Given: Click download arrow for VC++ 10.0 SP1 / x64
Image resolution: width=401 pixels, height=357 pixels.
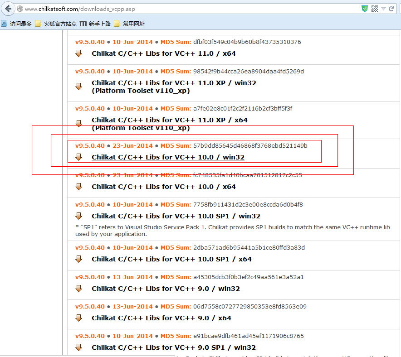Looking at the screenshot, I should click(79, 259).
